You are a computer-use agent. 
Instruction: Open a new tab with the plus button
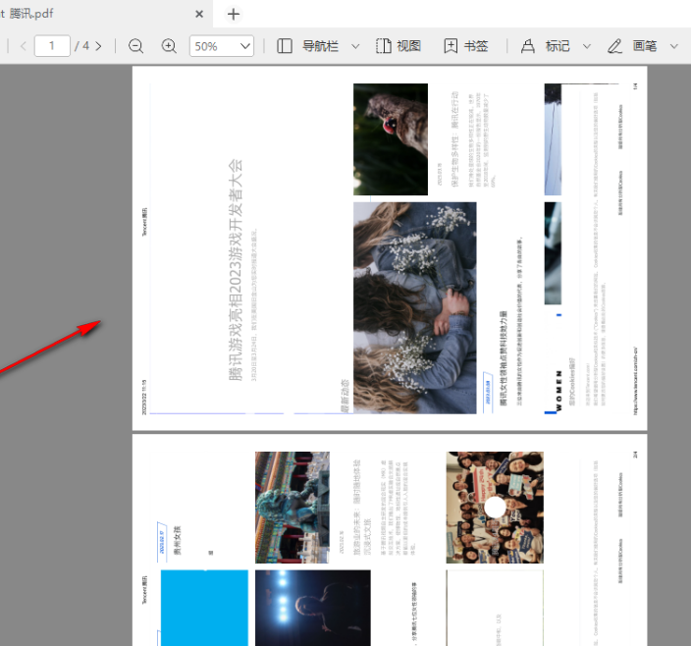pyautogui.click(x=234, y=14)
